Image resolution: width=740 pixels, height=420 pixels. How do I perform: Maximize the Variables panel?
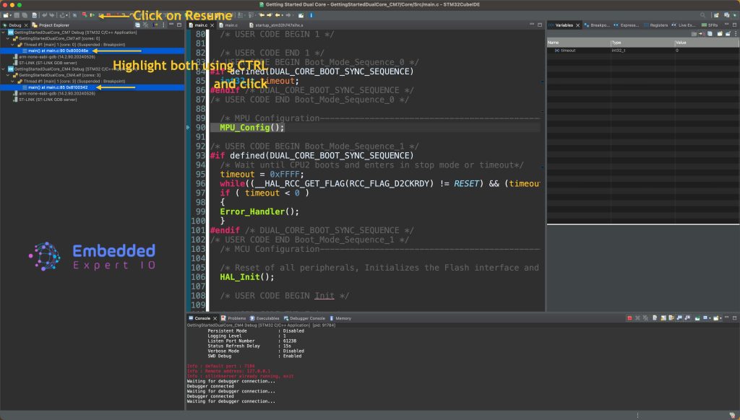733,25
